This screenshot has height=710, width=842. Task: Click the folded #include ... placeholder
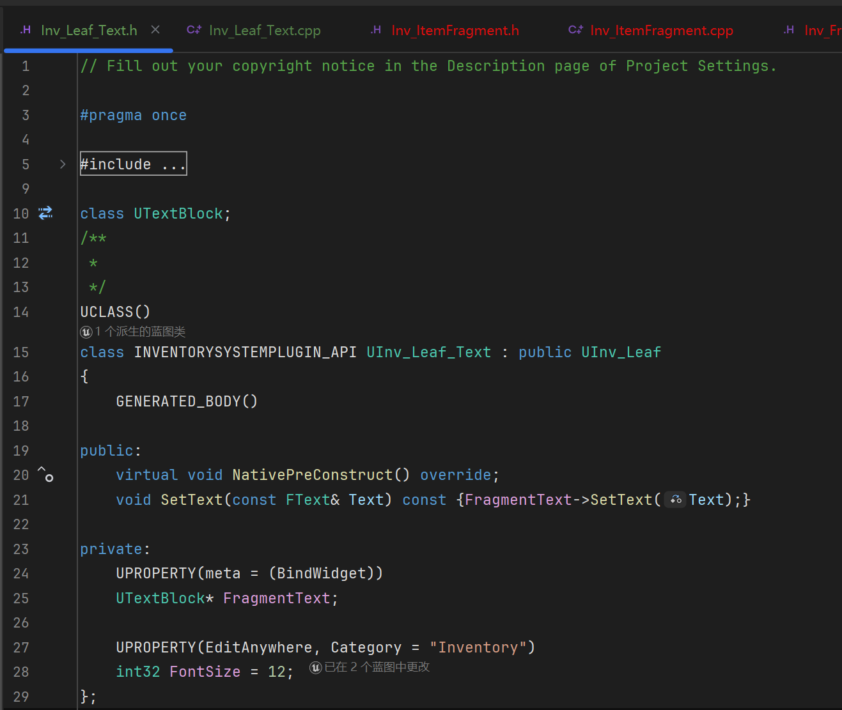click(x=134, y=164)
